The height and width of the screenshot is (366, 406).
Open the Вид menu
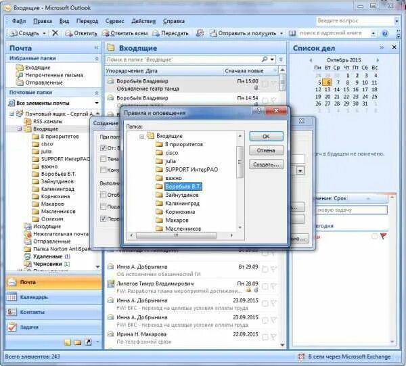[x=64, y=21]
